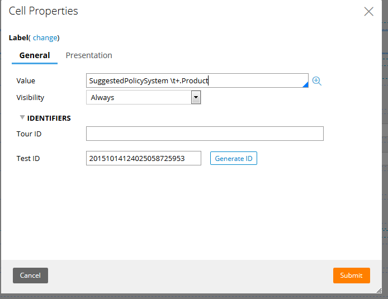Image resolution: width=388 pixels, height=299 pixels.
Task: Select the General tab
Action: 35,55
